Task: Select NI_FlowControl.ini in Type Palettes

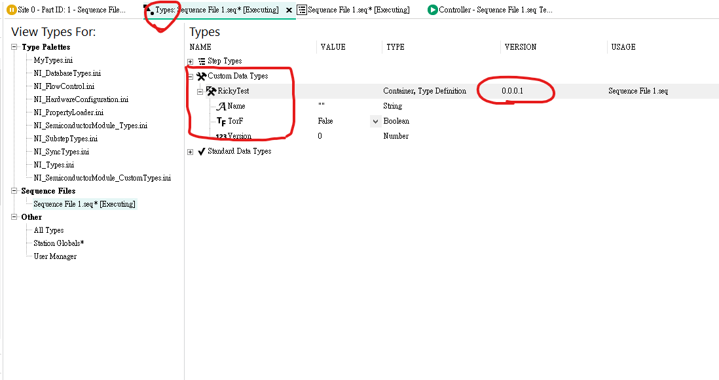Action: click(x=64, y=86)
